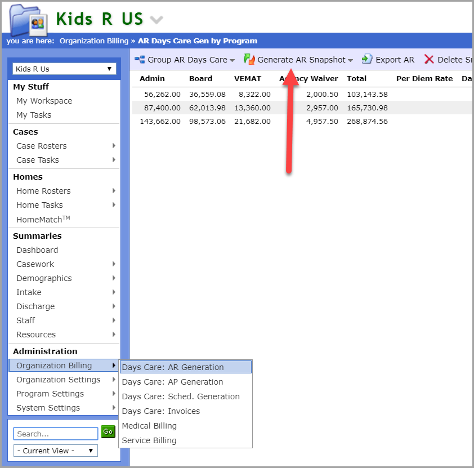
Task: Open the Staff summaries item
Action: (26, 320)
